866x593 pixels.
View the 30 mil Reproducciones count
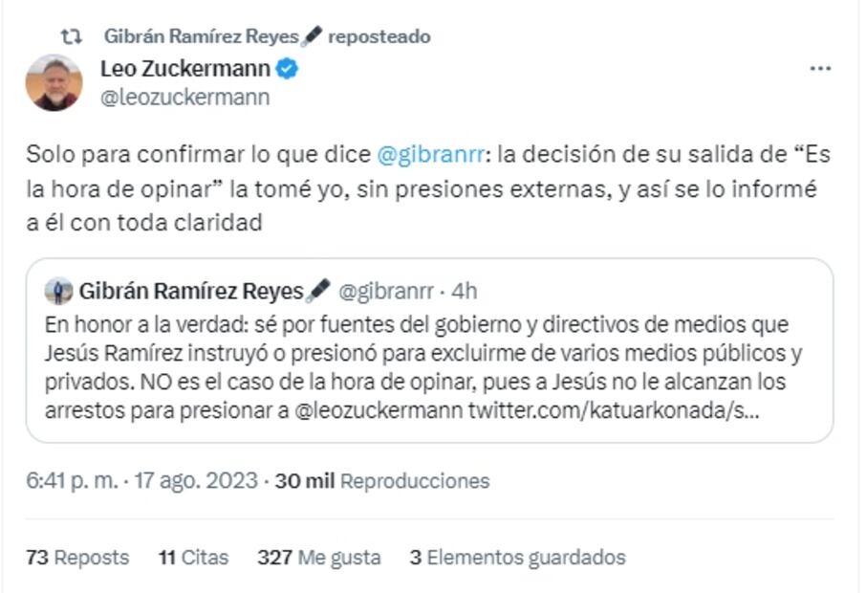[x=381, y=481]
